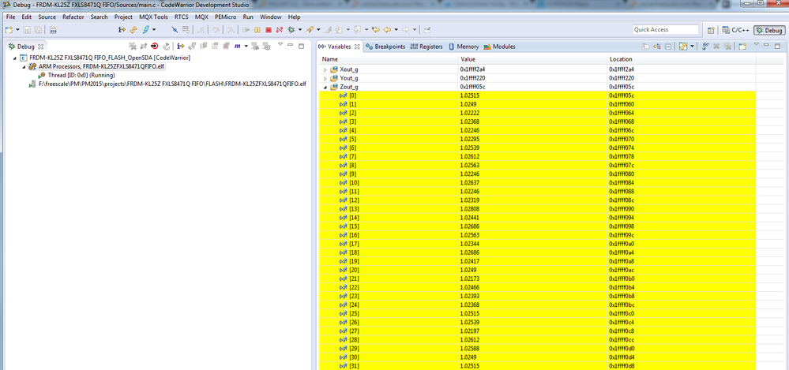Select the Zout_g [31] row
The height and width of the screenshot is (370, 789).
[537, 366]
